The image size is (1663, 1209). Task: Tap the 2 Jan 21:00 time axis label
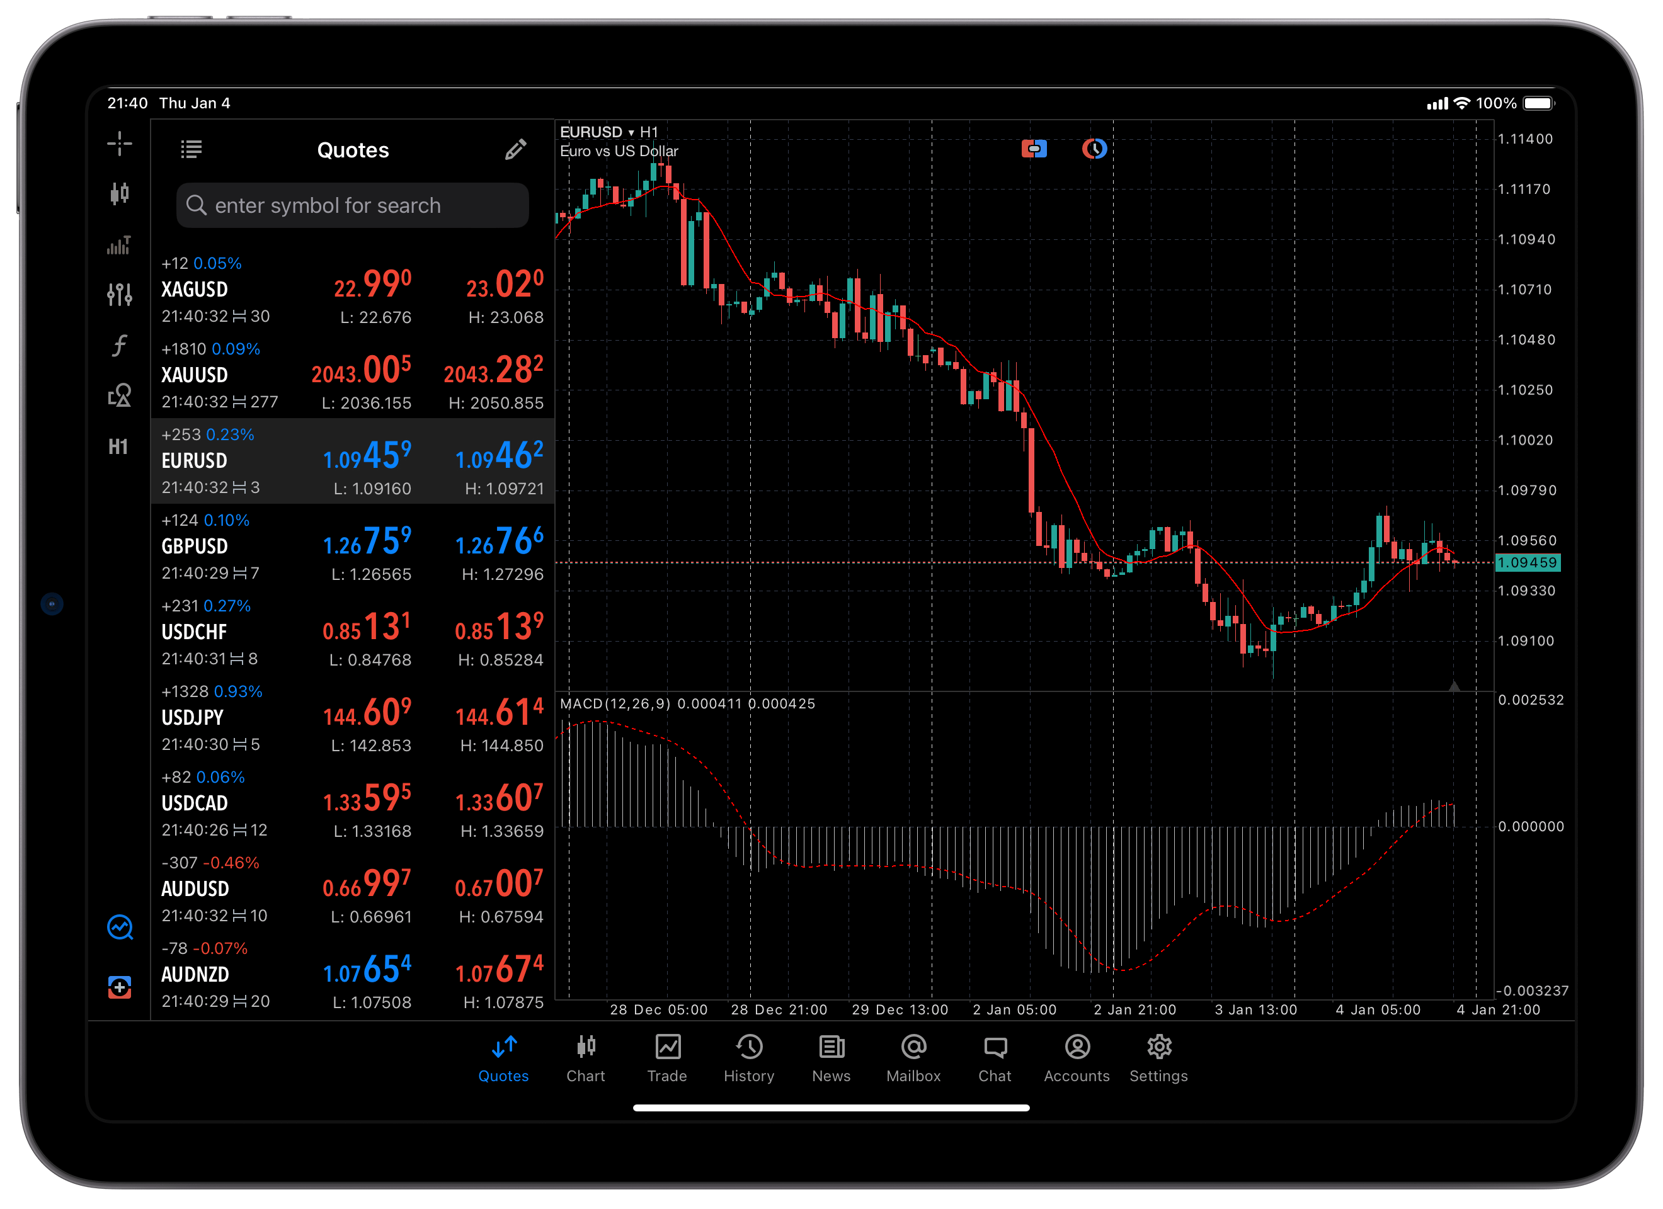click(1135, 1009)
